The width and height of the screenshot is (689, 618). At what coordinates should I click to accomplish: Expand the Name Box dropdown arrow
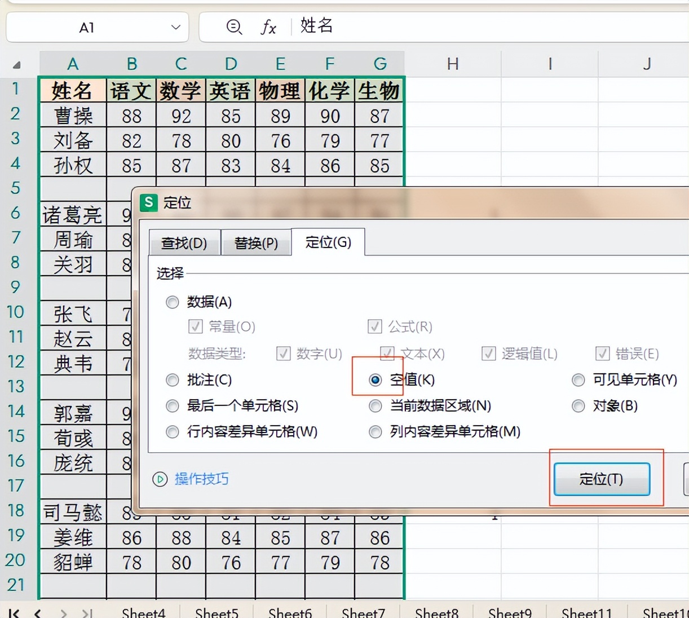tap(175, 27)
